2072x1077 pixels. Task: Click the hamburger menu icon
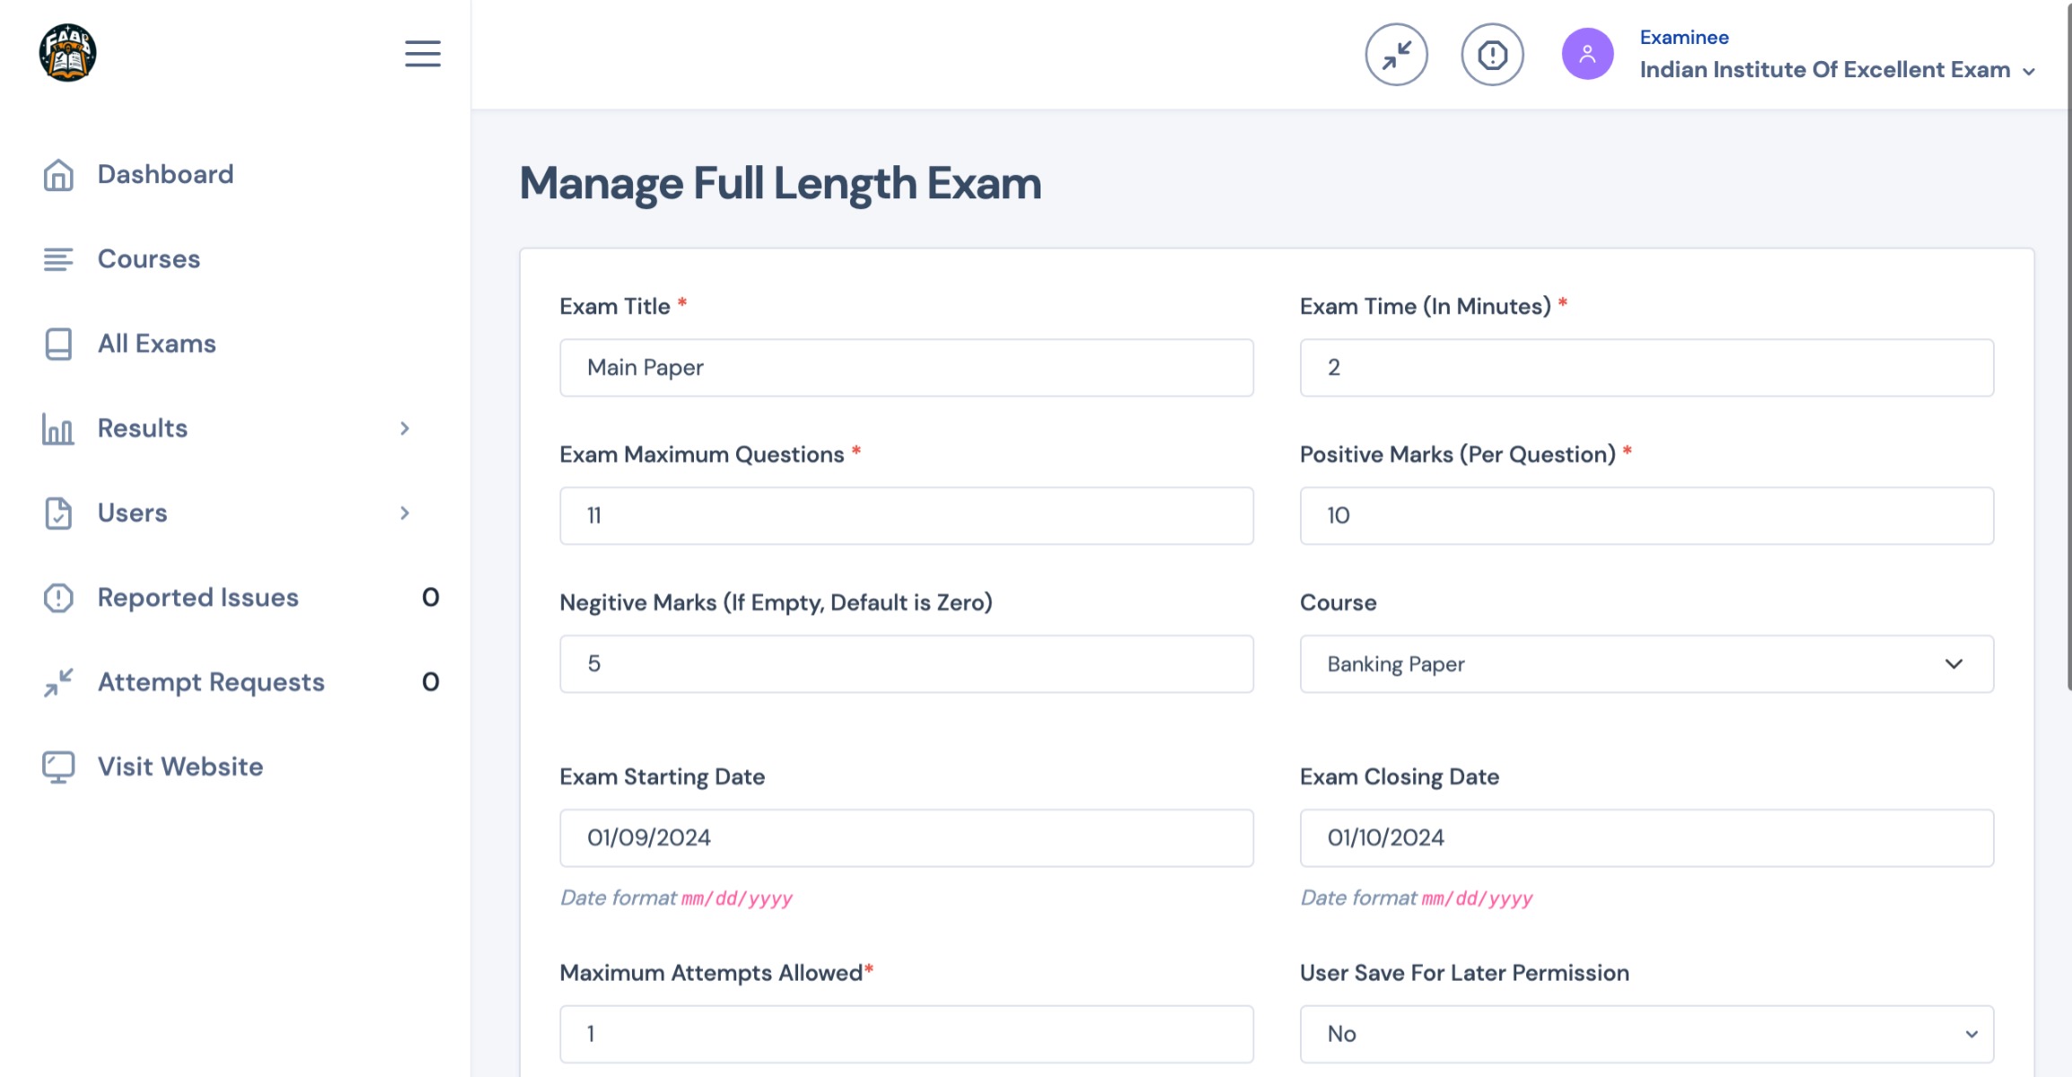[x=422, y=54]
